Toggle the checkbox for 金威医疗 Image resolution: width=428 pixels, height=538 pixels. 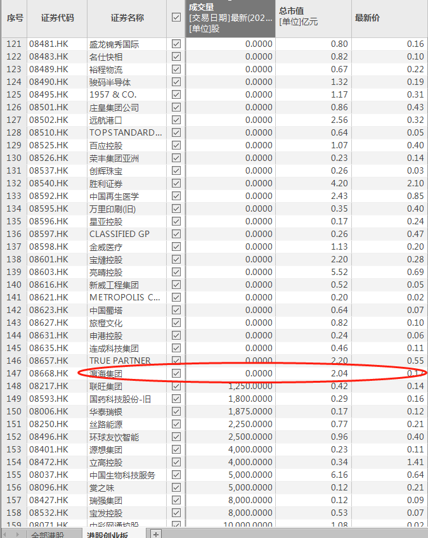(176, 247)
